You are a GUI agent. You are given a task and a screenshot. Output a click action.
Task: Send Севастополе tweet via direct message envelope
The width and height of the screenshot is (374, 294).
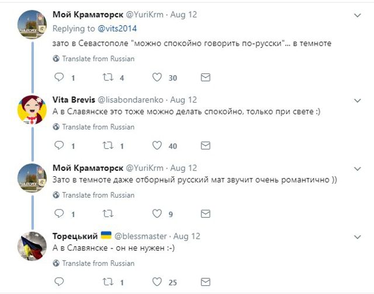(205, 78)
